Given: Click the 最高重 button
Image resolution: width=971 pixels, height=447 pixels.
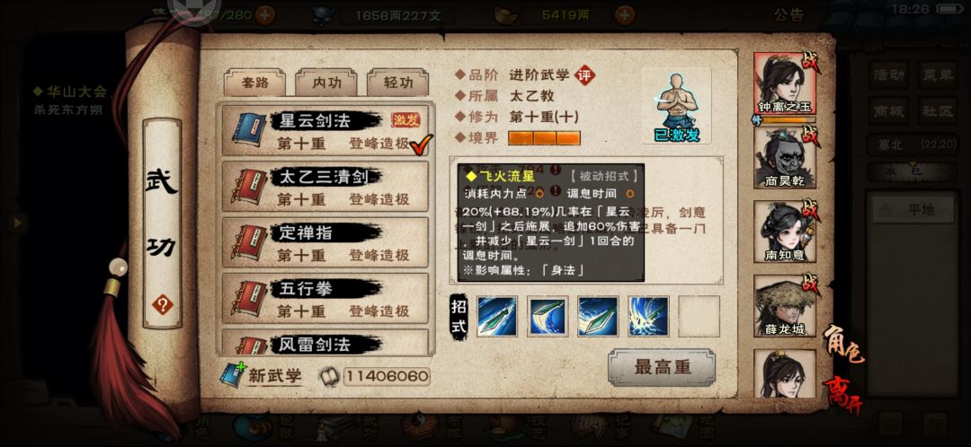Looking at the screenshot, I should pos(662,368).
